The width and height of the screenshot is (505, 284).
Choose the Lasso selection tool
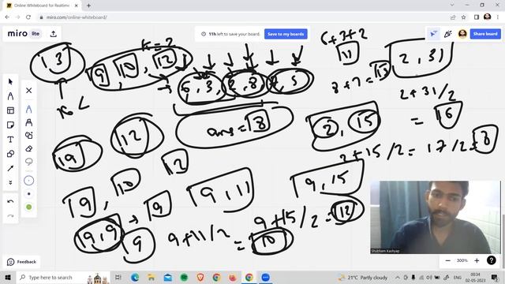[28, 161]
